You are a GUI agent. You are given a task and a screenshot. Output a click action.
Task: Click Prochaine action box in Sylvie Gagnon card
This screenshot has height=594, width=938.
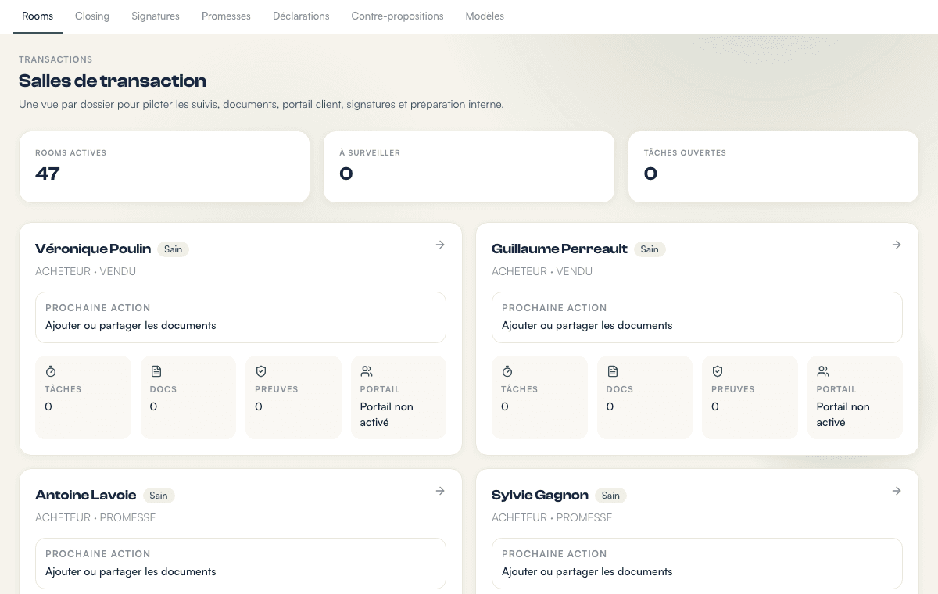tap(697, 564)
